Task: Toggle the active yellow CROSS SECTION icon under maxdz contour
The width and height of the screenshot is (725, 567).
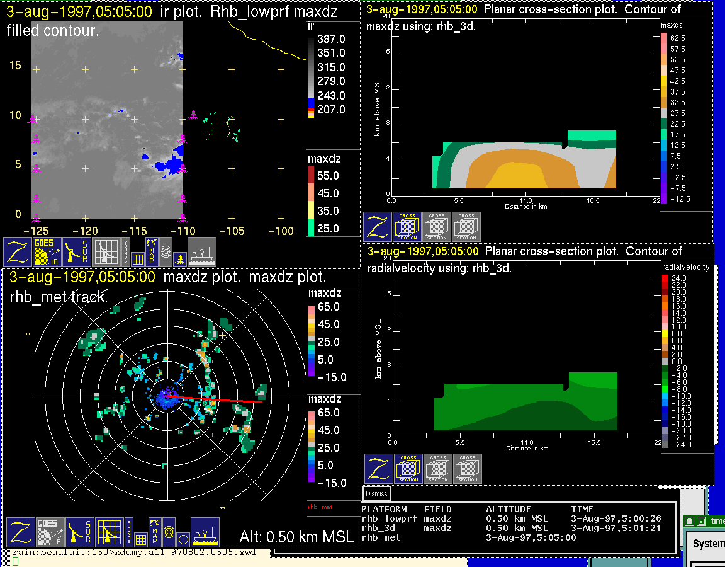Action: point(407,227)
